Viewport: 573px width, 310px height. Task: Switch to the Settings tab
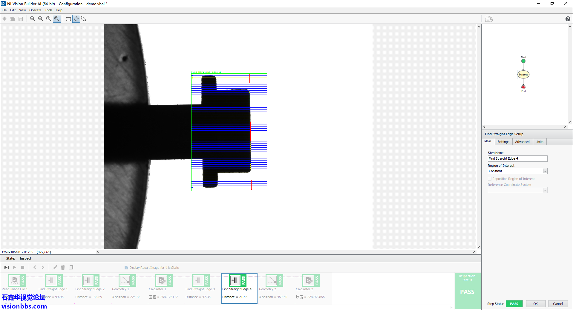tap(503, 142)
